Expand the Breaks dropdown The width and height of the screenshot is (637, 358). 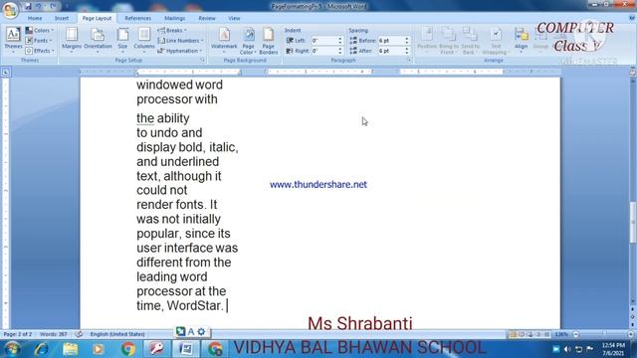click(x=172, y=31)
